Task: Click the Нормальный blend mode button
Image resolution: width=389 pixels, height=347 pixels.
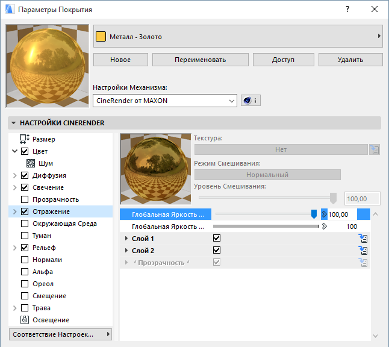Action: 267,175
